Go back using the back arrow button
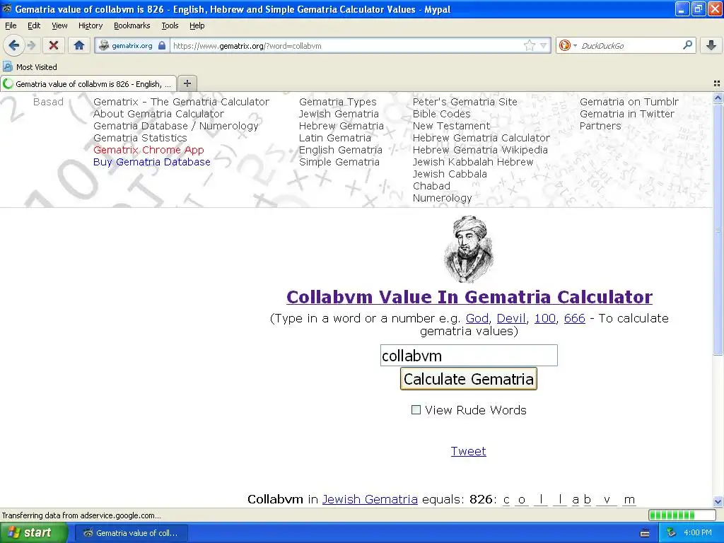Screen dimensions: 724x543 pos(13,45)
